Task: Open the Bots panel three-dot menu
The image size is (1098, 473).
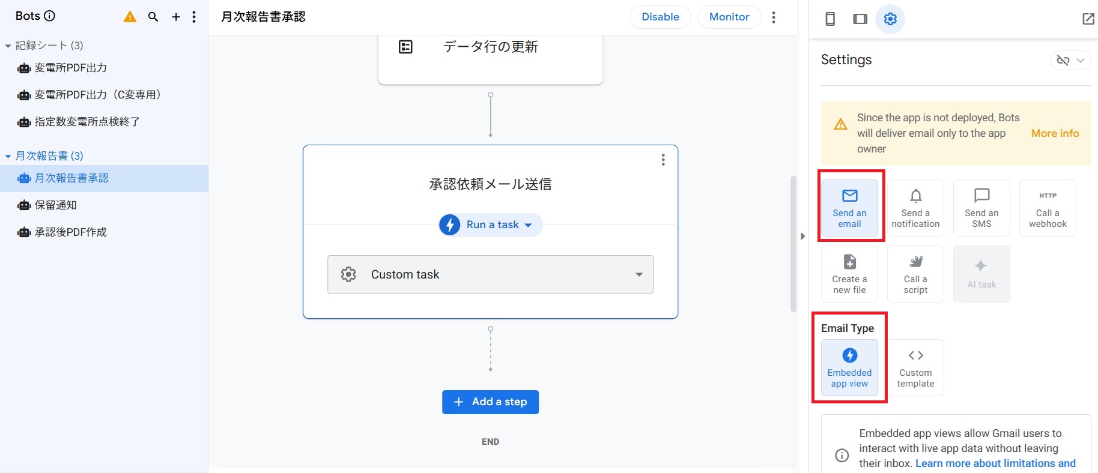Action: (194, 17)
